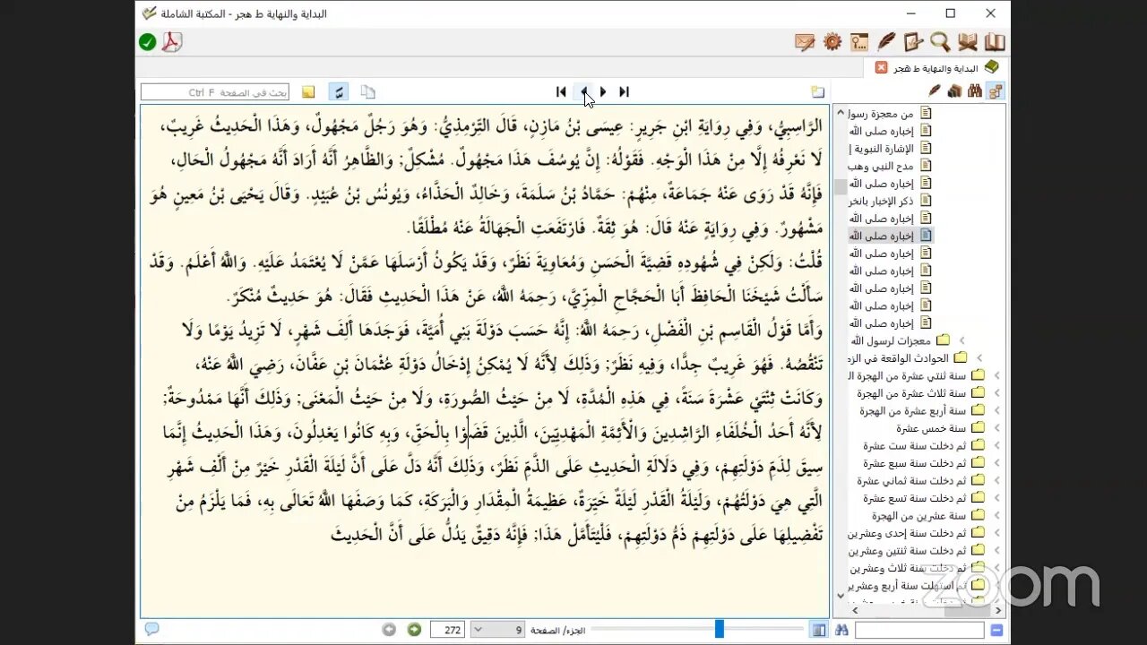Export the book via the PDF icon
The height and width of the screenshot is (645, 1147).
172,42
